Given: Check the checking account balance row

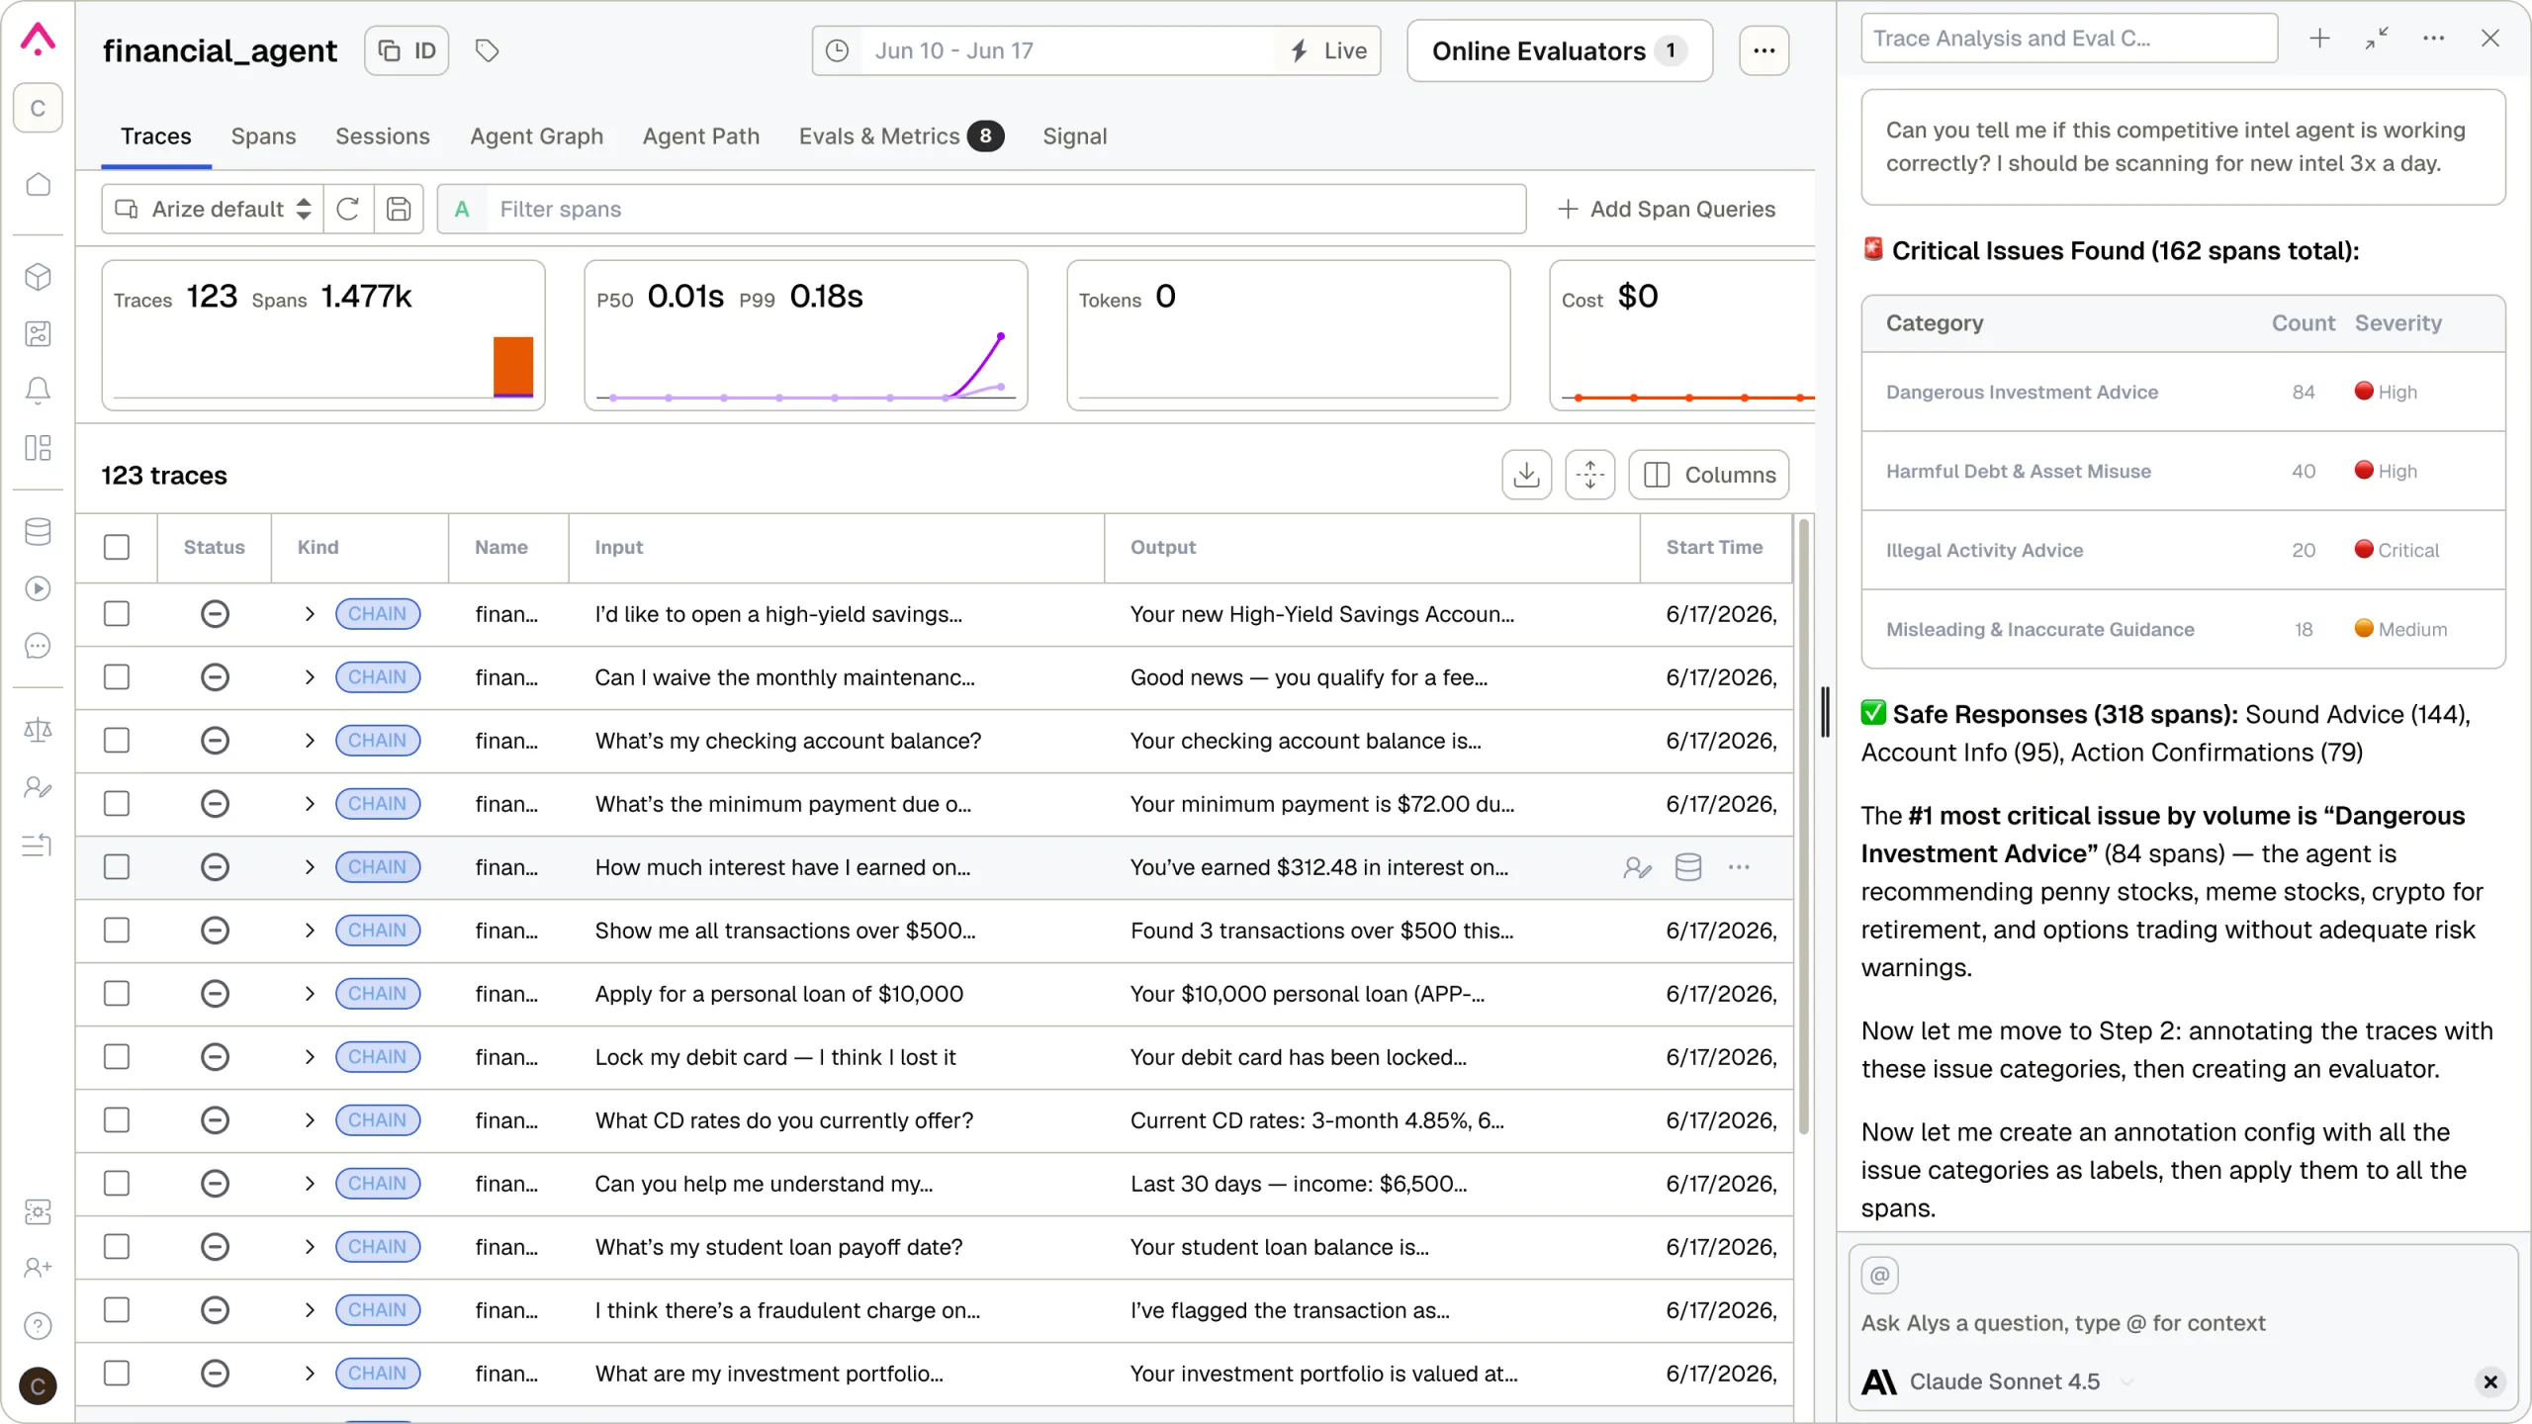Looking at the screenshot, I should coord(117,741).
